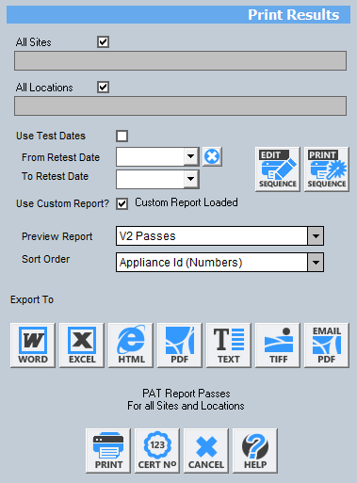Send report via Email PDF
The width and height of the screenshot is (357, 483).
327,346
